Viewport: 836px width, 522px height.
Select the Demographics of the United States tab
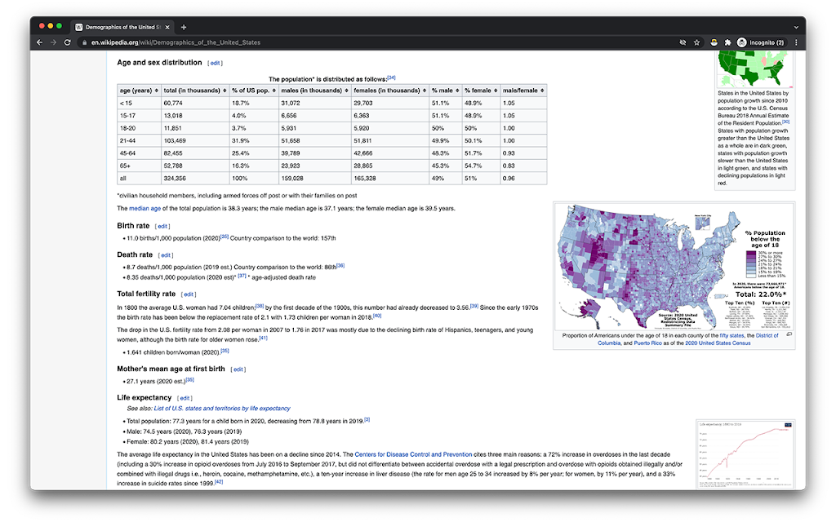[122, 27]
